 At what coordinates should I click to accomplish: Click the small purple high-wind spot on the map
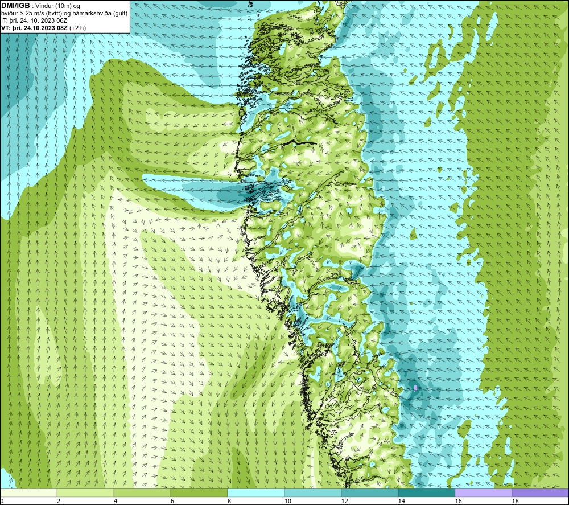(x=415, y=388)
